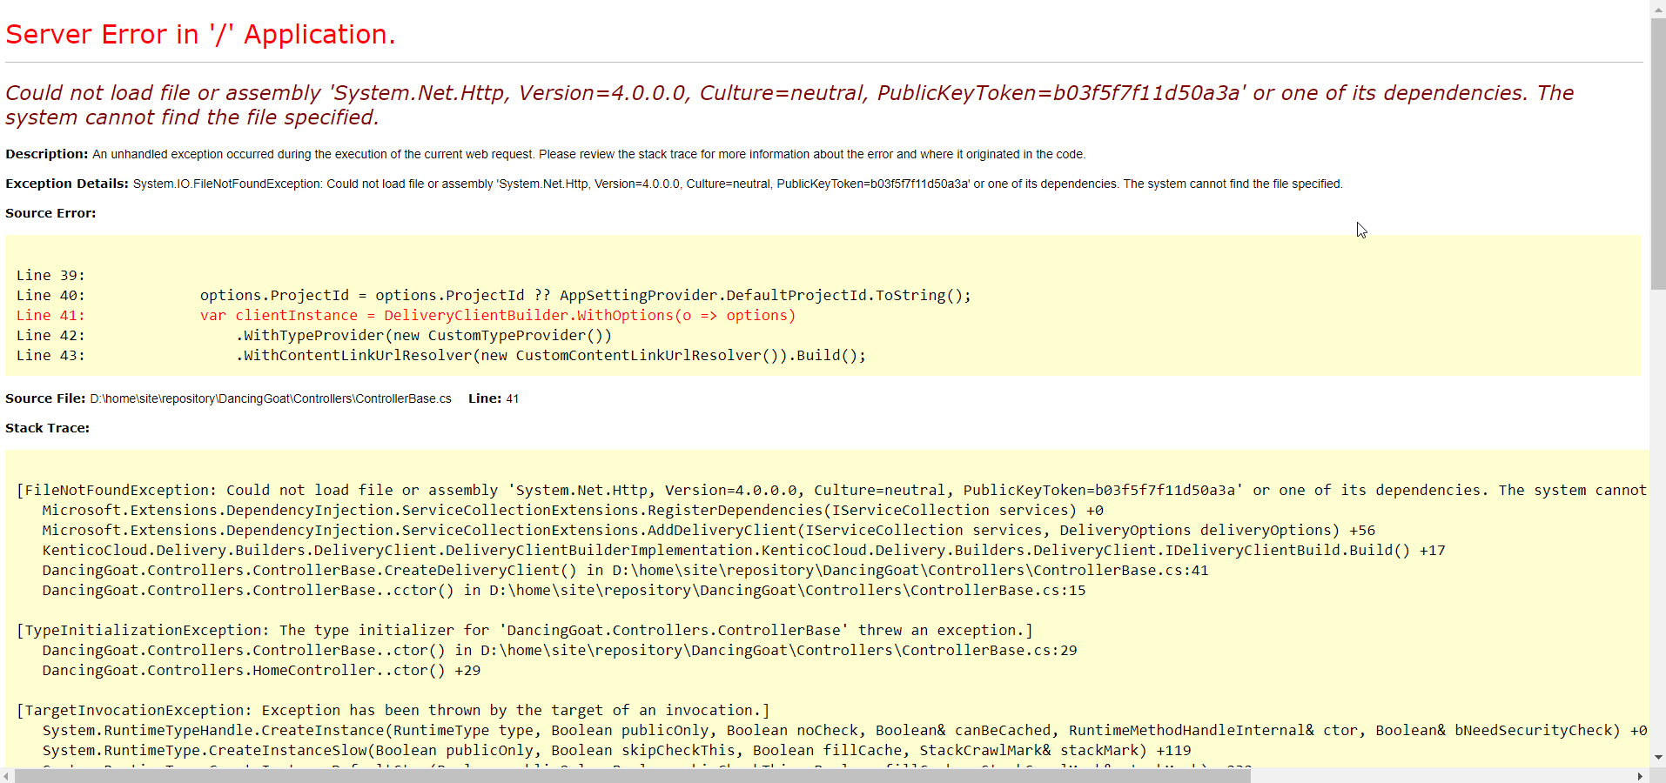Click the TargetInvocationException stack trace entry
This screenshot has height=783, width=1666.
pyautogui.click(x=392, y=710)
